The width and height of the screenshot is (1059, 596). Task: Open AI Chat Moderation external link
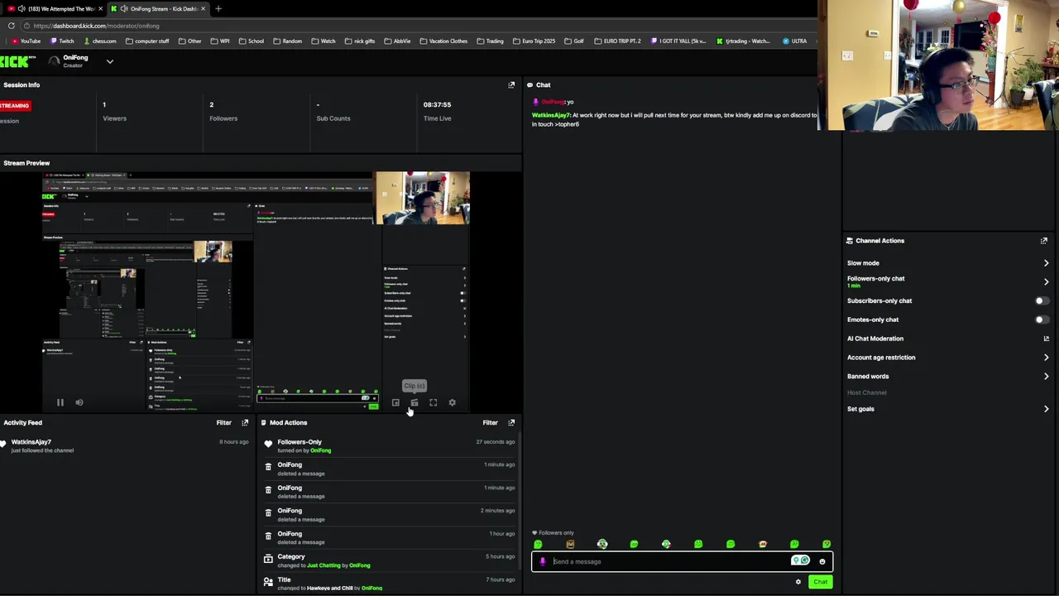point(1046,339)
